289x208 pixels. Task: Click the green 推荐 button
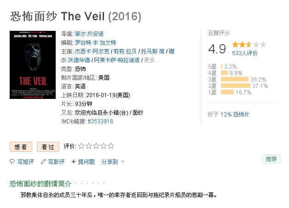point(272,159)
